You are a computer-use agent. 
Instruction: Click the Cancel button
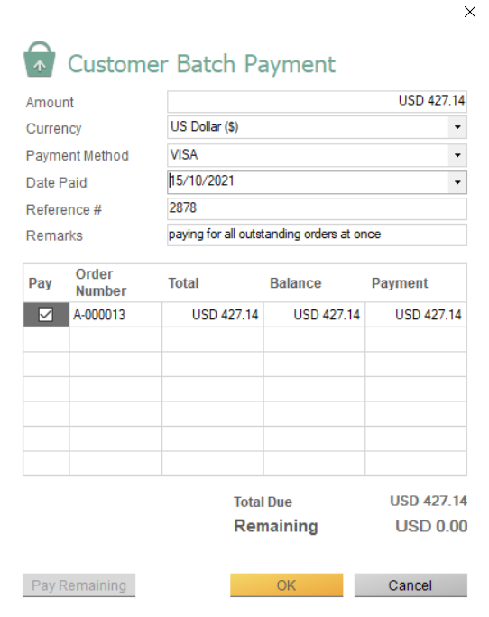411,585
